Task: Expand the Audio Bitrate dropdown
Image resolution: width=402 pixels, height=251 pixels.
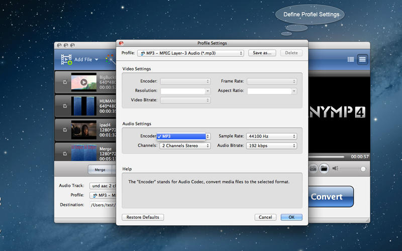Action: tap(272, 146)
